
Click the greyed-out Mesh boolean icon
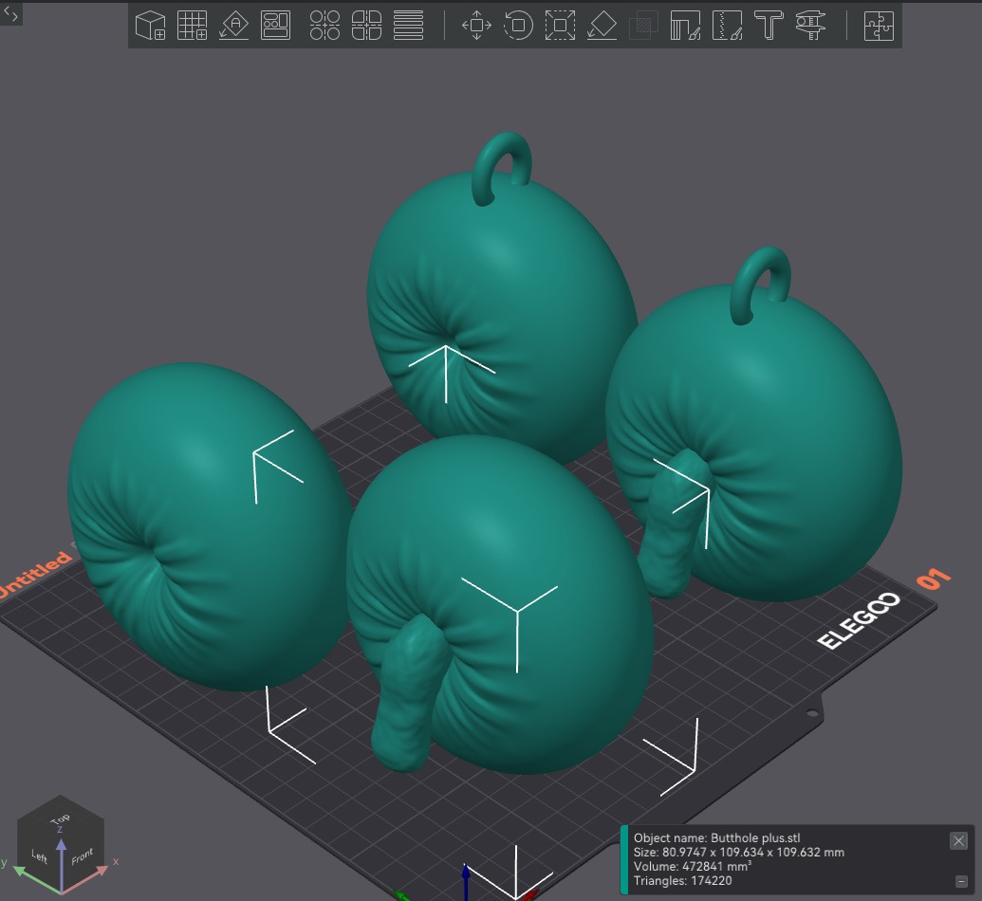(x=643, y=26)
